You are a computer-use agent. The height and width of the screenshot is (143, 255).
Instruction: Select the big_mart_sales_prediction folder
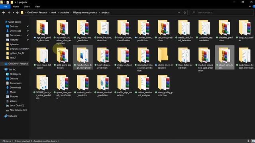tap(83, 31)
